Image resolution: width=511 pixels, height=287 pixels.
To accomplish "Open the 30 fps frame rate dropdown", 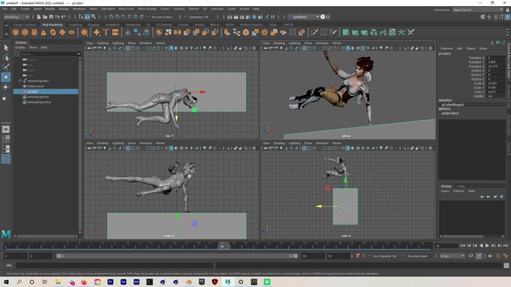I will pos(452,256).
